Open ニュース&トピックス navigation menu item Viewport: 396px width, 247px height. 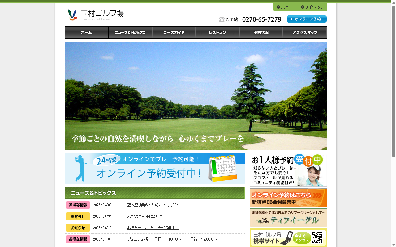pyautogui.click(x=130, y=32)
